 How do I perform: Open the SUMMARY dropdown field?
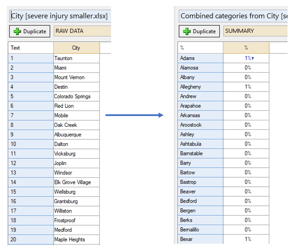[x=256, y=31]
